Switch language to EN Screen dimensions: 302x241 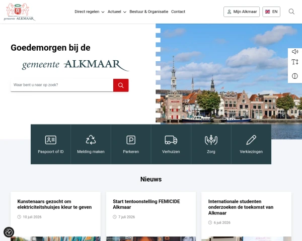[271, 12]
